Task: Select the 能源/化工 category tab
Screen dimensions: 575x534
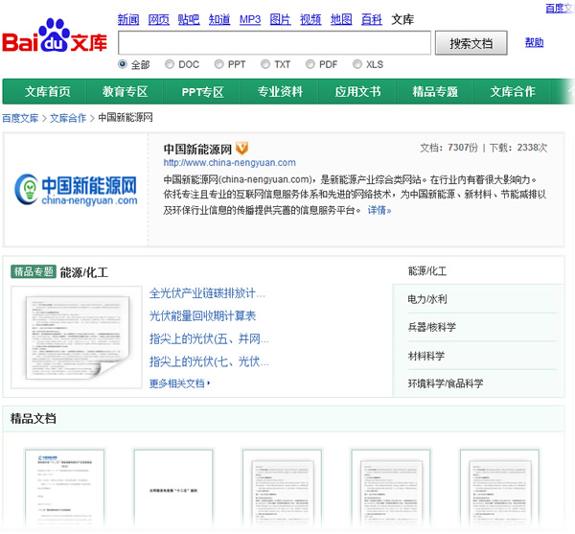Action: click(x=427, y=271)
